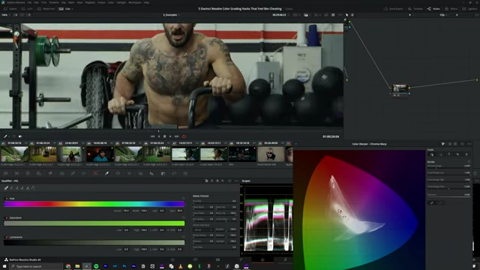Image resolution: width=480 pixels, height=270 pixels.
Task: Select clip 04 thumbnail with blue jacket
Action: pos(100,154)
